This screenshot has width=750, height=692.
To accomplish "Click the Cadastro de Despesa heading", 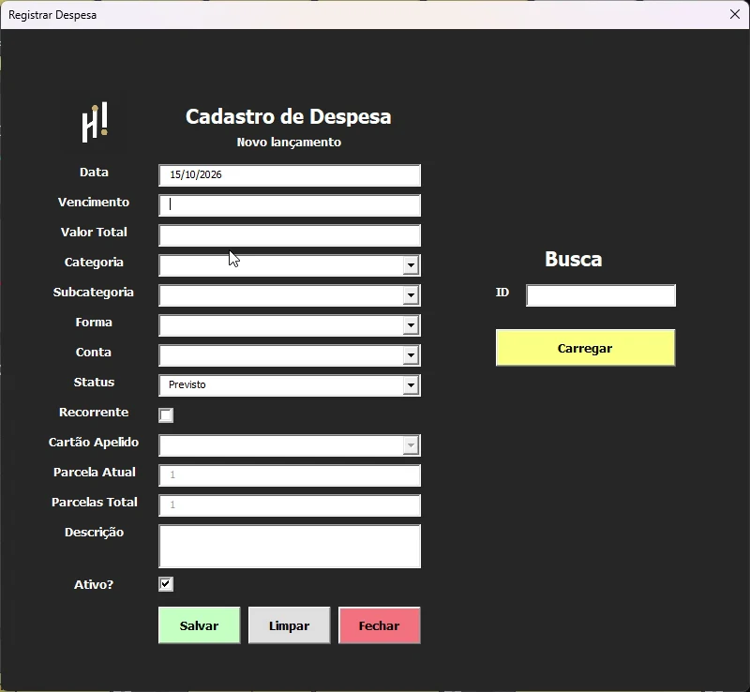I will point(289,117).
